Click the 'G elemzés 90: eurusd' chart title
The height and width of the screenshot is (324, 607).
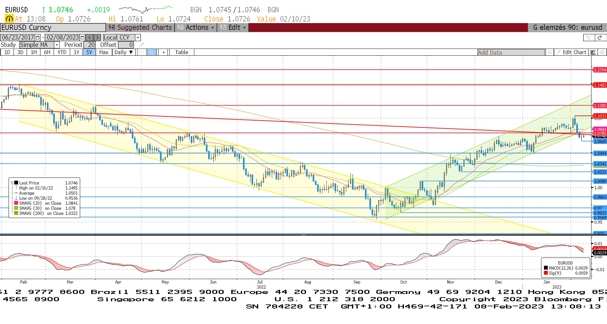tap(567, 28)
